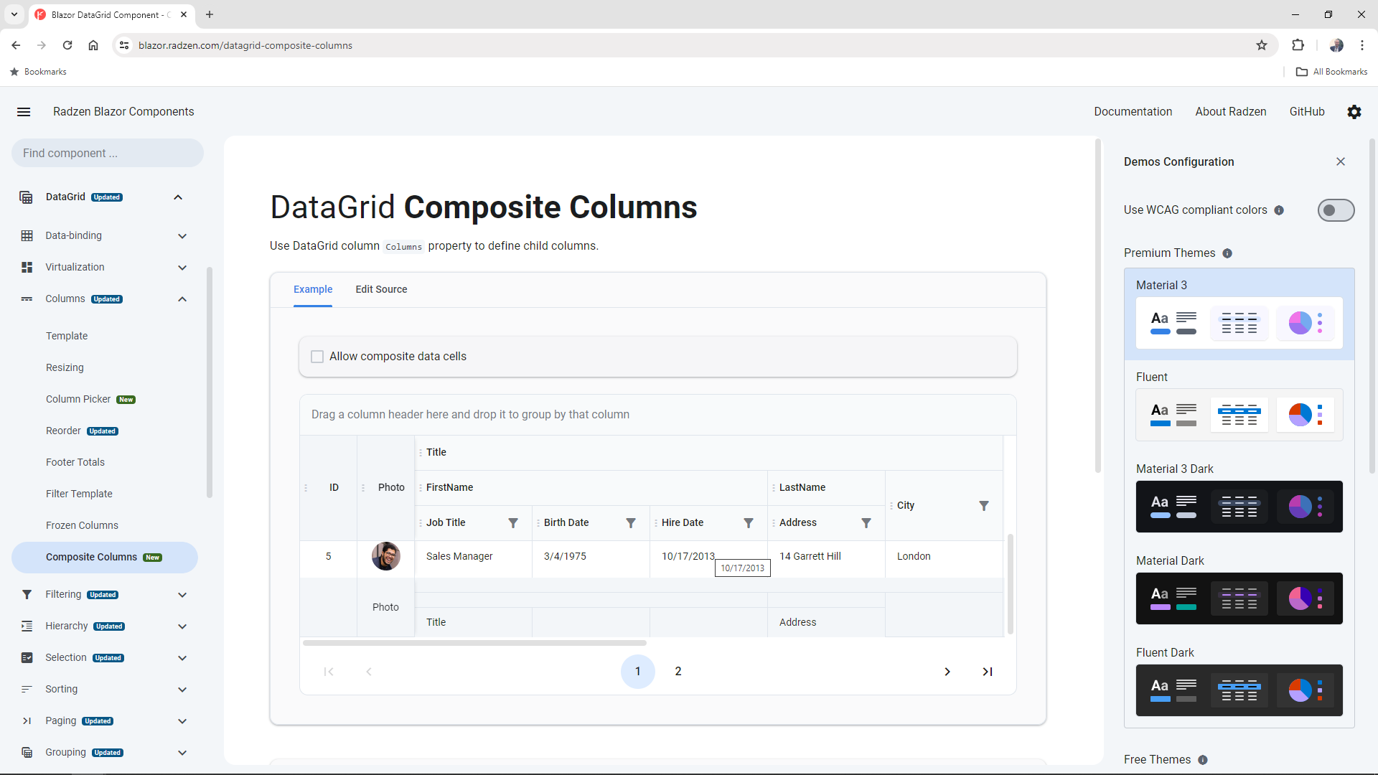Click next page arrow in pager
This screenshot has height=775, width=1378.
(947, 672)
